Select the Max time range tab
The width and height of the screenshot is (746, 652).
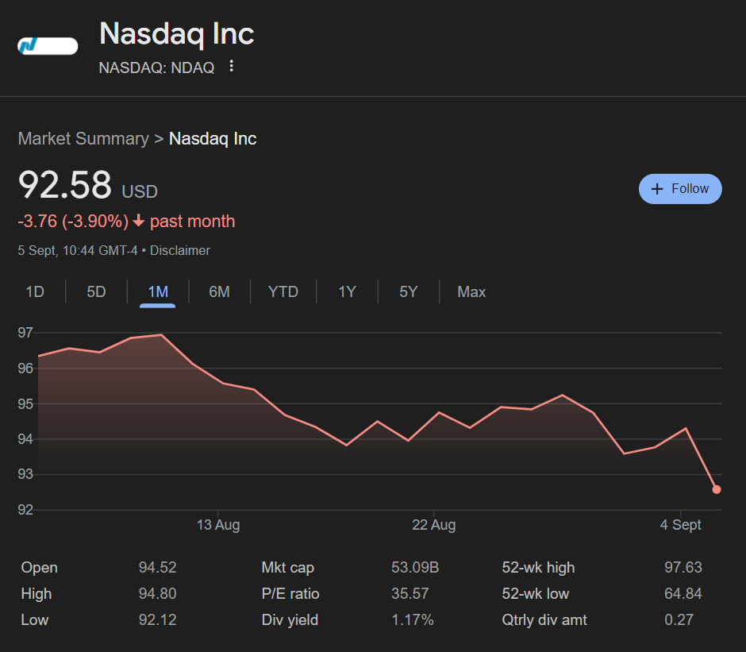[471, 292]
